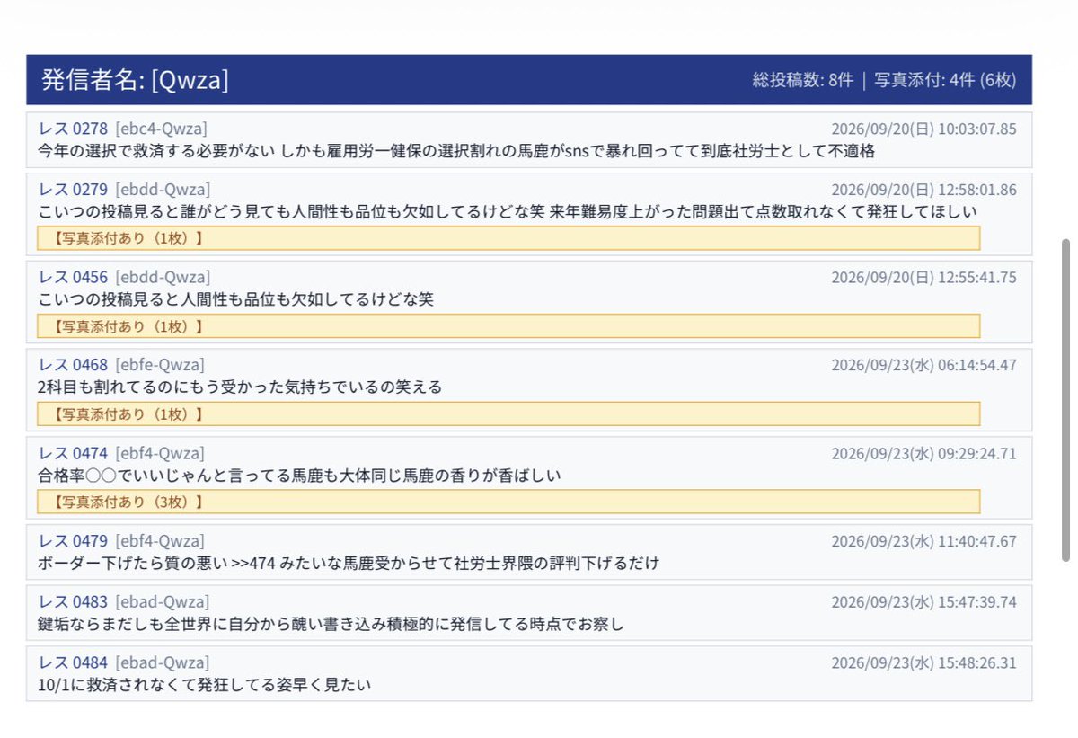The height and width of the screenshot is (738, 1078).
Task: Click the header 発信者名: [Qwza]
Action: (135, 80)
